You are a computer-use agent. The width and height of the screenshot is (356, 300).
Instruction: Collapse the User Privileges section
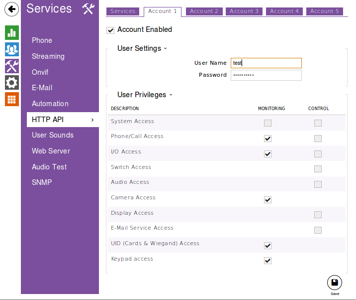pyautogui.click(x=171, y=95)
